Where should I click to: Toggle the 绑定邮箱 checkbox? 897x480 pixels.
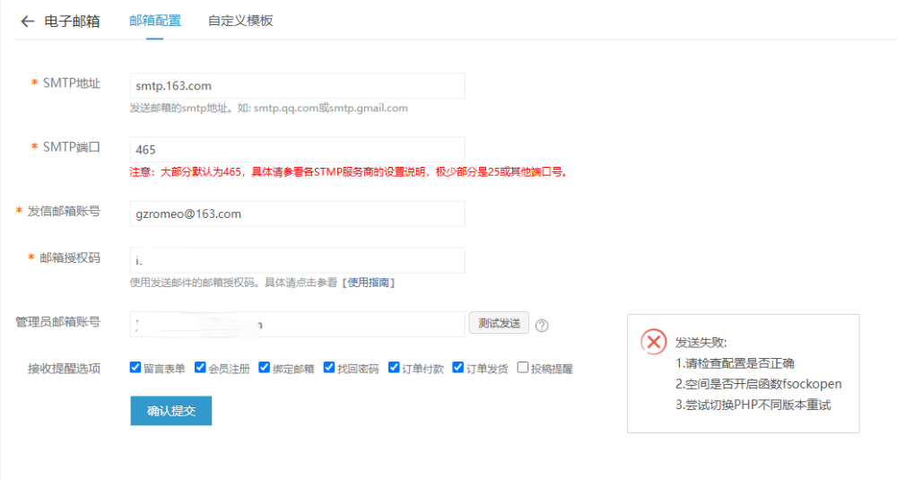point(265,367)
